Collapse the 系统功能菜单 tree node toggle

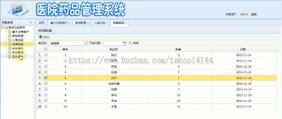pos(2,27)
